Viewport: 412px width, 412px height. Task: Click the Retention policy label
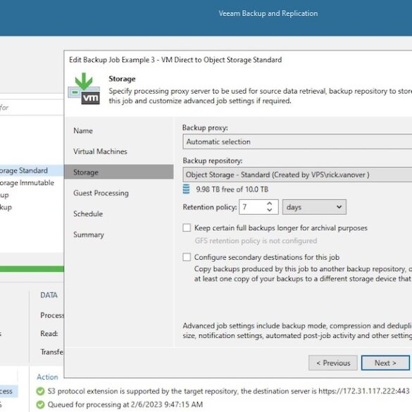[x=209, y=207]
